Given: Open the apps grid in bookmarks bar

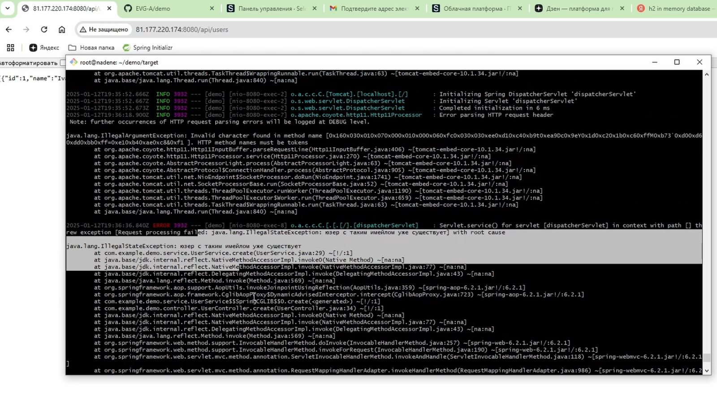Looking at the screenshot, I should tap(11, 47).
